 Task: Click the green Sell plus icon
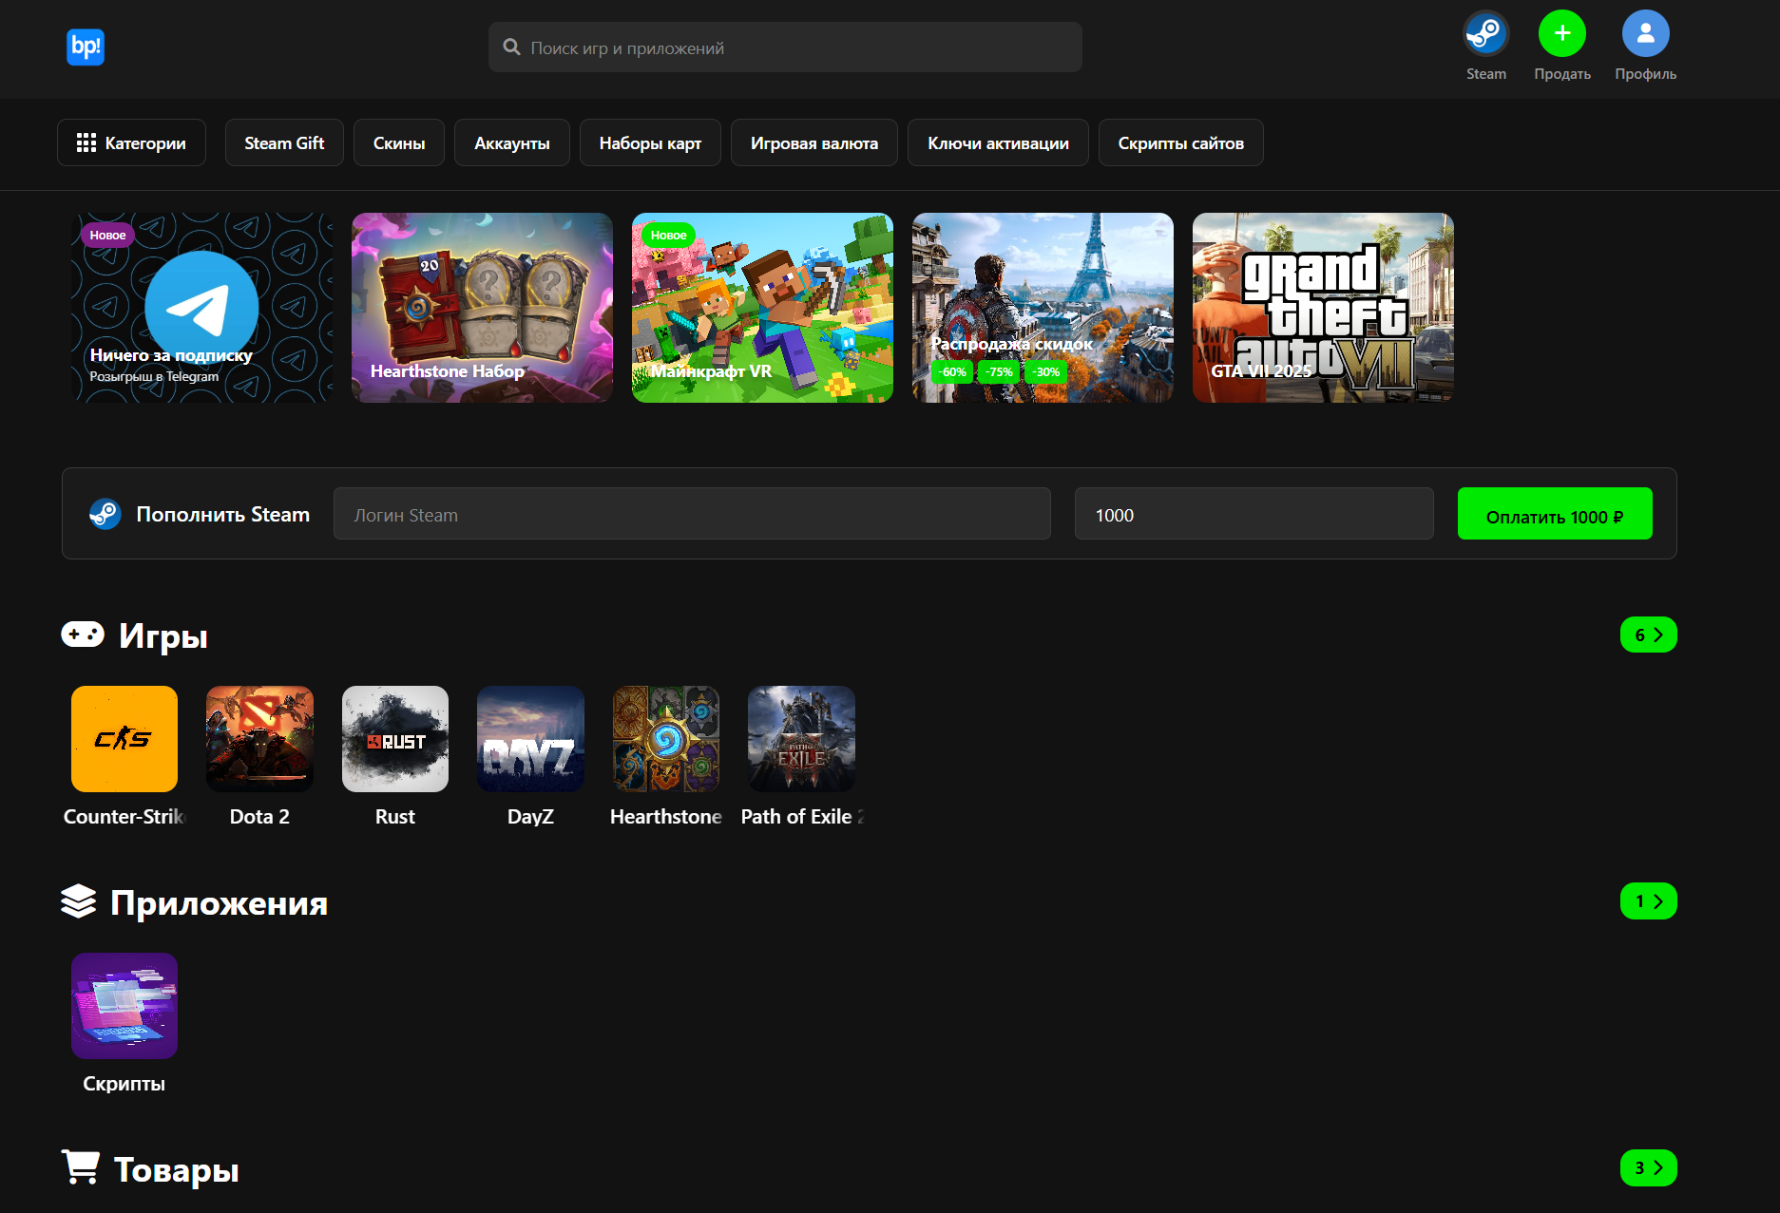pos(1561,34)
